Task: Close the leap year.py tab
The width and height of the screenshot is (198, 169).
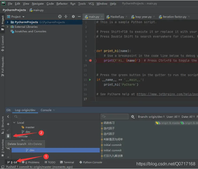Action: (x=154, y=17)
